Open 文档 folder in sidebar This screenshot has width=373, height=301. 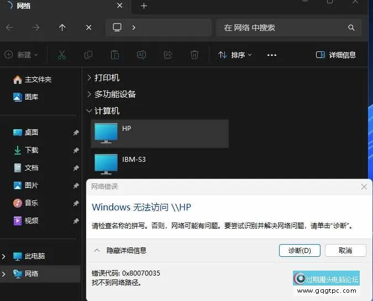point(25,168)
